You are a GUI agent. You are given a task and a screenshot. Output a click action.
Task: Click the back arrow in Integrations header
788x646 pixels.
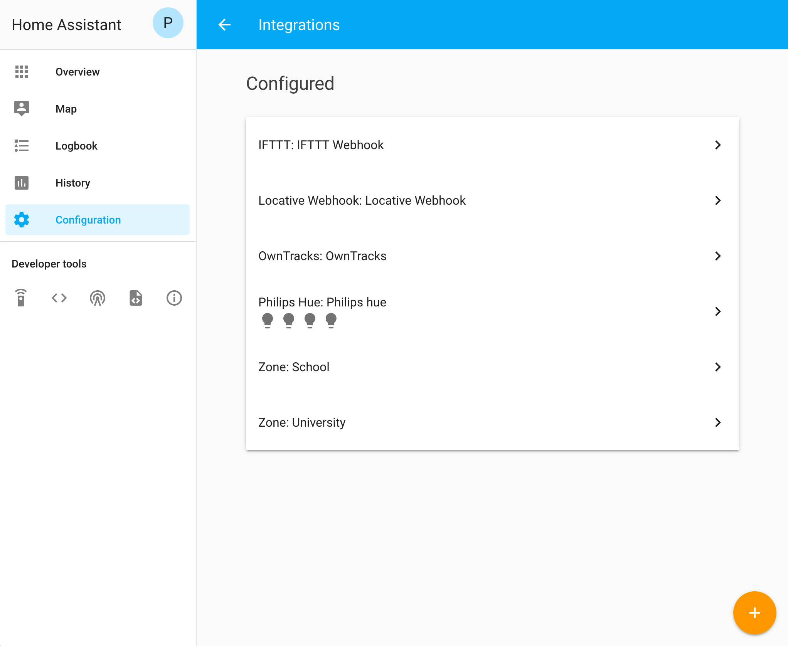225,25
